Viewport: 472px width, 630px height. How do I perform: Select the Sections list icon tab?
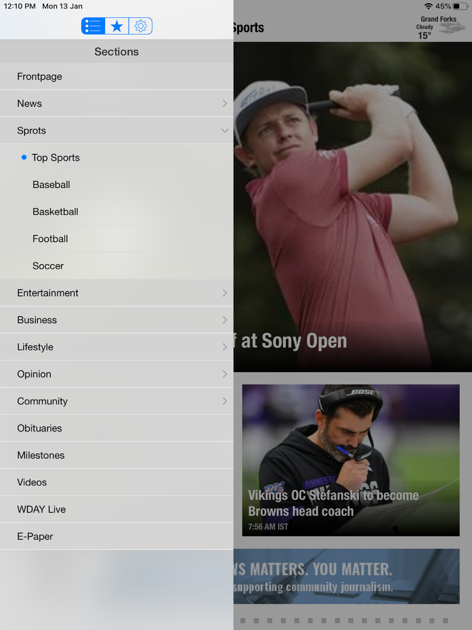(x=93, y=26)
